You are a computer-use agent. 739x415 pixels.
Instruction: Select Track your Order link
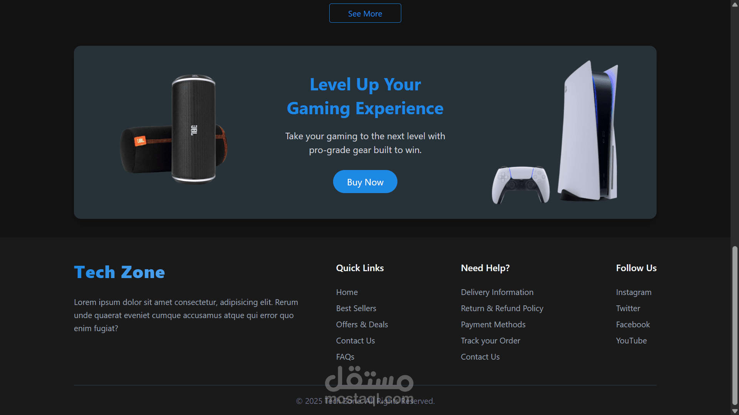pyautogui.click(x=491, y=341)
